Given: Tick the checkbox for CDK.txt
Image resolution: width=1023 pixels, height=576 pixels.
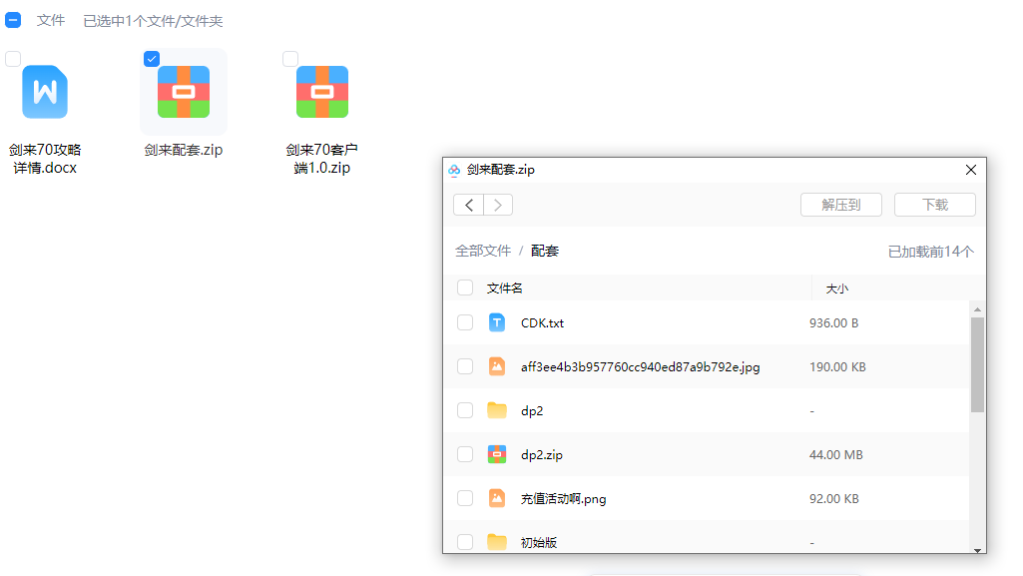Looking at the screenshot, I should tap(465, 322).
